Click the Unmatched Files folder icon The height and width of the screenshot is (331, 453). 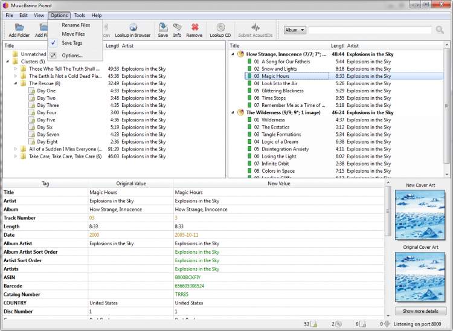point(15,54)
